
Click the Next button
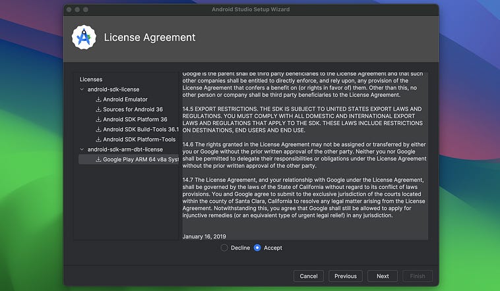[383, 276]
